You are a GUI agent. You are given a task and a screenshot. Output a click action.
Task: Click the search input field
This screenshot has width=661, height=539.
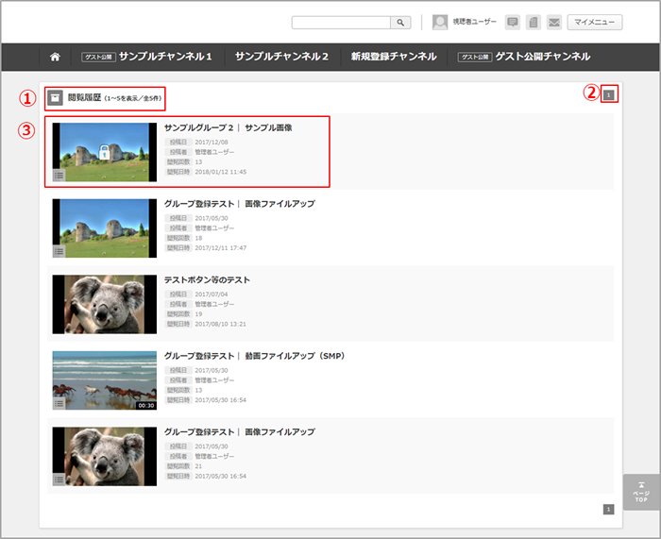coord(341,23)
